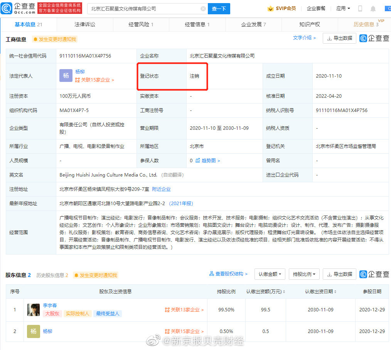
Task: Sort by 认缴出资额(万元) column arrows
Action: click(x=284, y=292)
